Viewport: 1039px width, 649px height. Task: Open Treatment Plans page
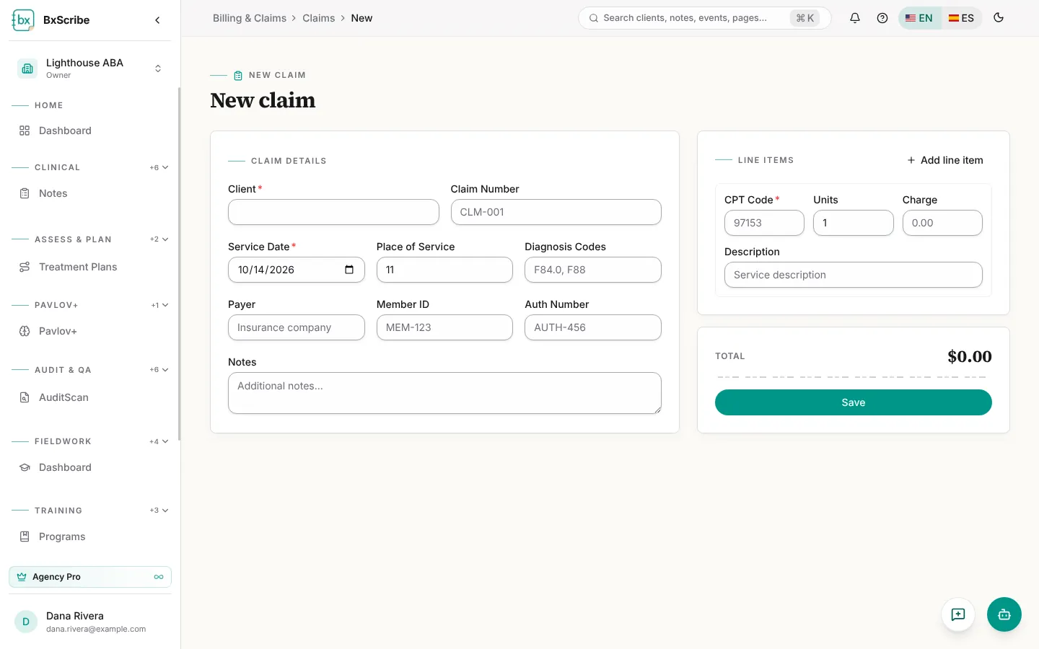pyautogui.click(x=90, y=267)
